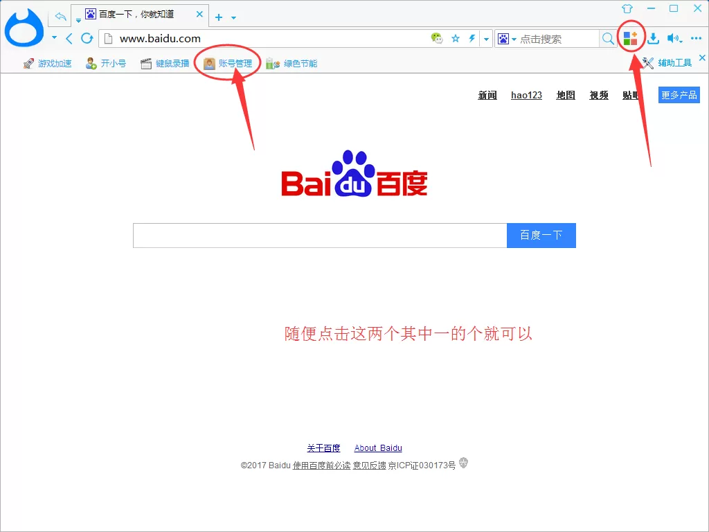709x532 pixels.
Task: Click the magnifier search icon
Action: tap(608, 39)
